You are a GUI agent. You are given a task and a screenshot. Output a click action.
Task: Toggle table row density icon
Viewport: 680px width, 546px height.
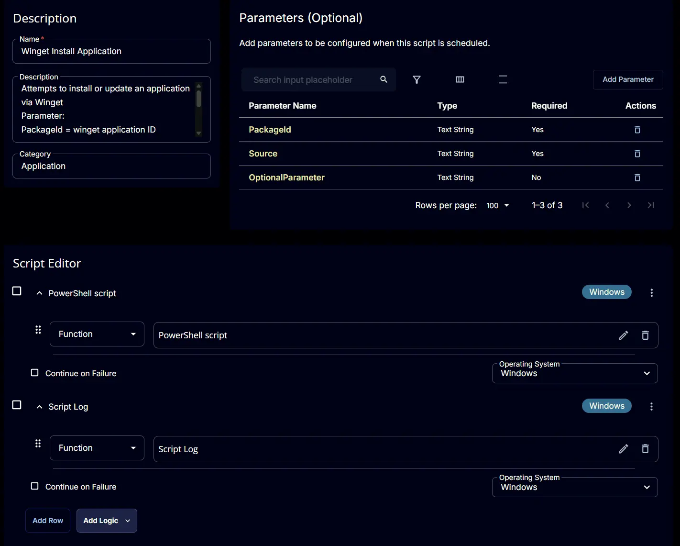pos(503,79)
